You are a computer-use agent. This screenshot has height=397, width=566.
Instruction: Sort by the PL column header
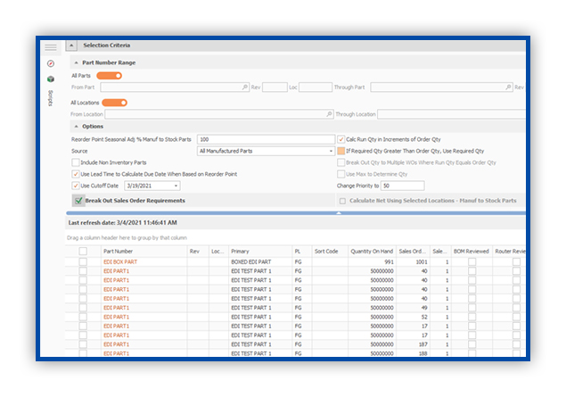(302, 252)
